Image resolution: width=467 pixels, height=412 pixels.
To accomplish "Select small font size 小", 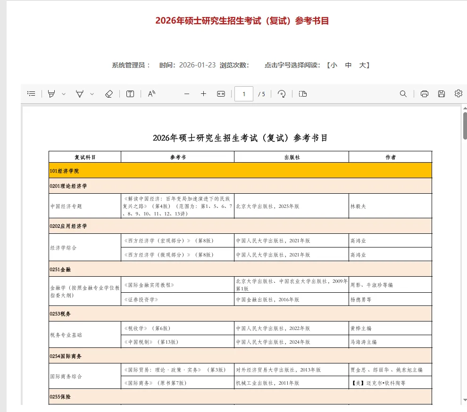I will tap(334, 65).
